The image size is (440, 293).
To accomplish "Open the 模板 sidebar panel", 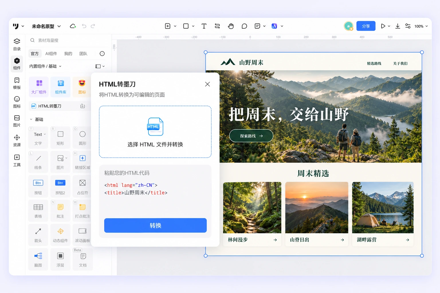I will pyautogui.click(x=17, y=83).
